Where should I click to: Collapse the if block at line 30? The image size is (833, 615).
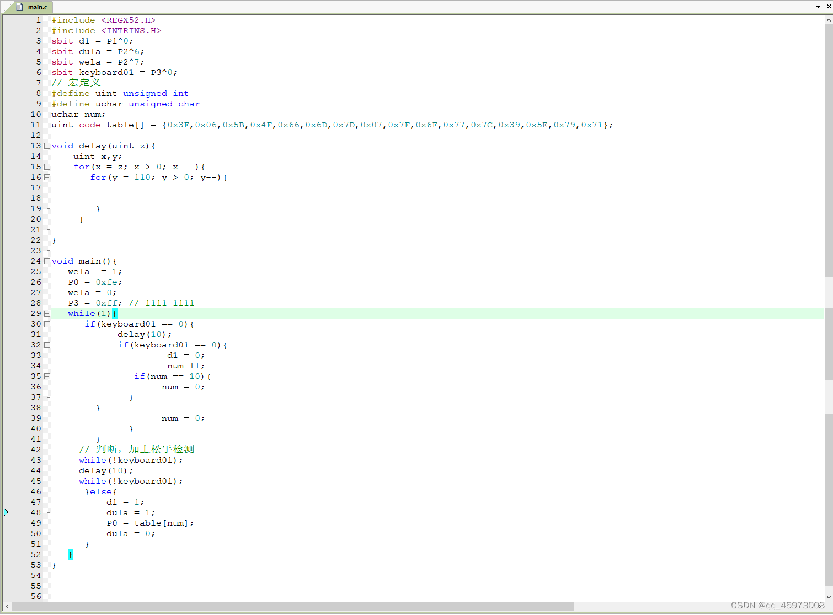[x=47, y=324]
